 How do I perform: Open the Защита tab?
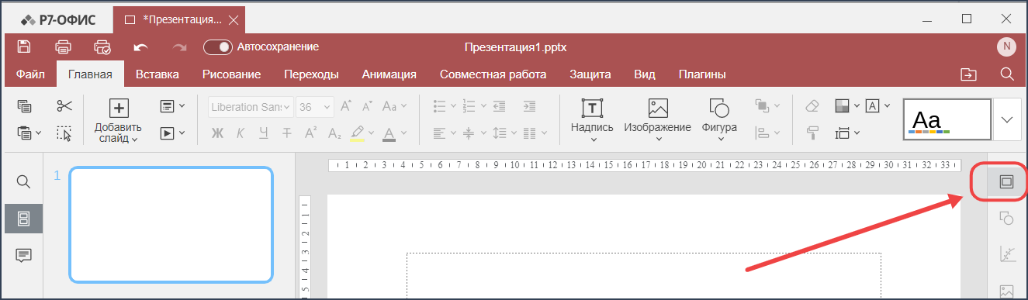pos(590,74)
